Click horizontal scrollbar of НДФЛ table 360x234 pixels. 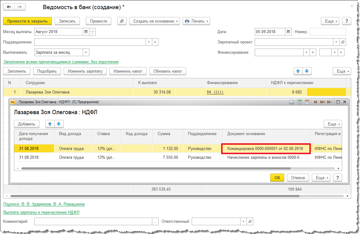156,168
